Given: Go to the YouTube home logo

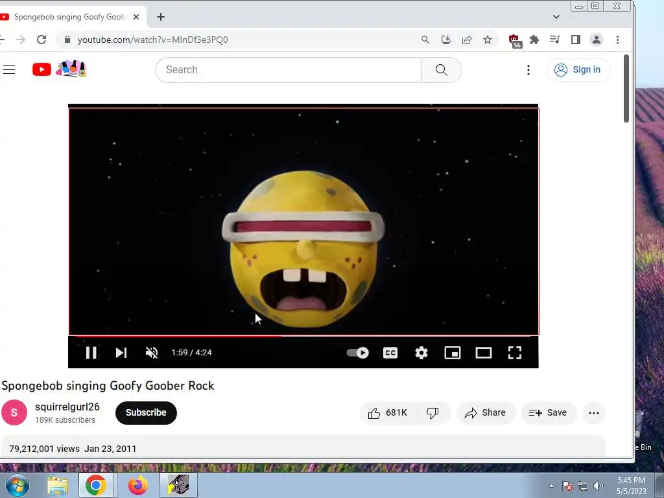Looking at the screenshot, I should tap(59, 69).
